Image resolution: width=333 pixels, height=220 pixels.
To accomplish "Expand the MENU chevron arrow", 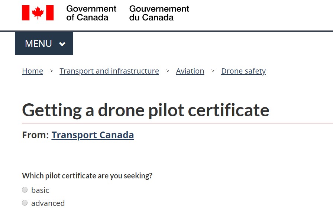I will point(62,44).
